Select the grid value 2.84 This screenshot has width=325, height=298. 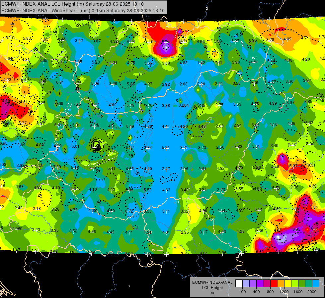238,125
